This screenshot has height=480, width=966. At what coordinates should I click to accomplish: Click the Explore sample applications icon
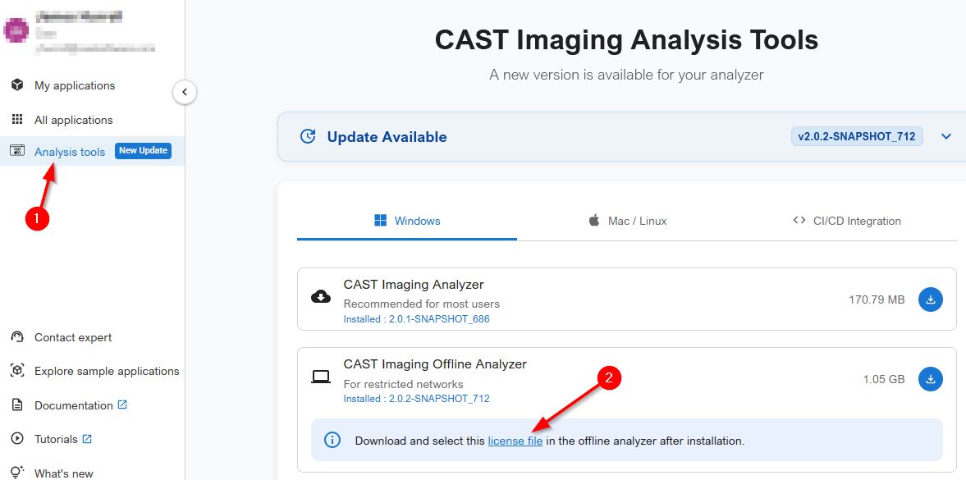coord(16,371)
